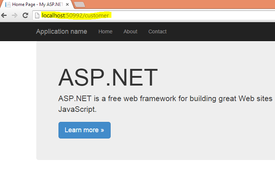The image size is (275, 180).
Task: Click the large ASP.NET heading
Action: [x=108, y=77]
